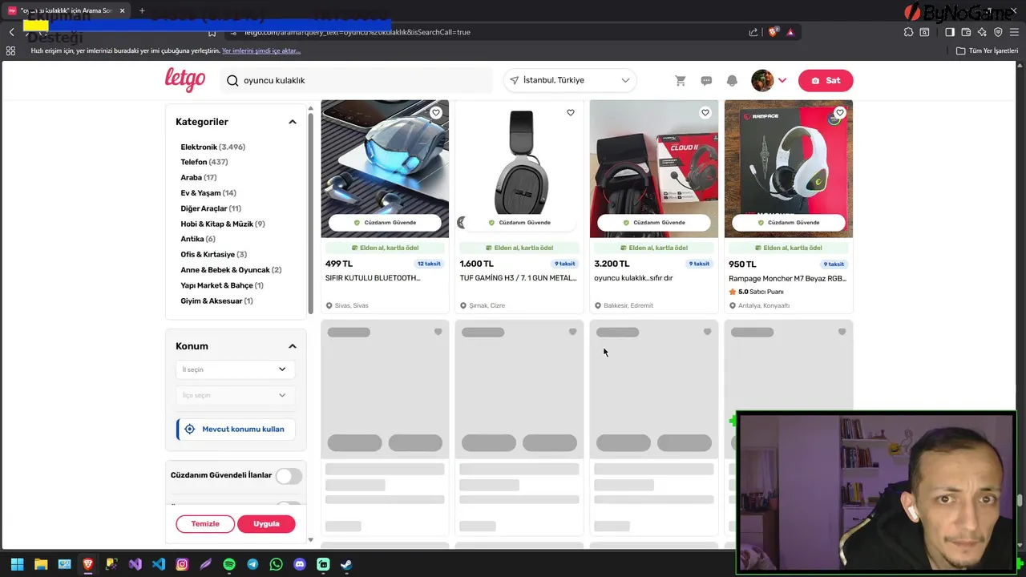Select the Araba (17) category

pos(199,177)
